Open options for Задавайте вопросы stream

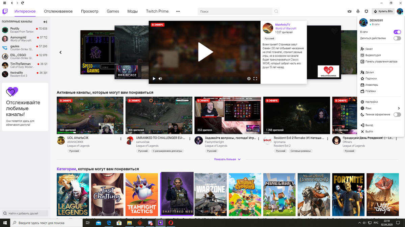pos(259,139)
